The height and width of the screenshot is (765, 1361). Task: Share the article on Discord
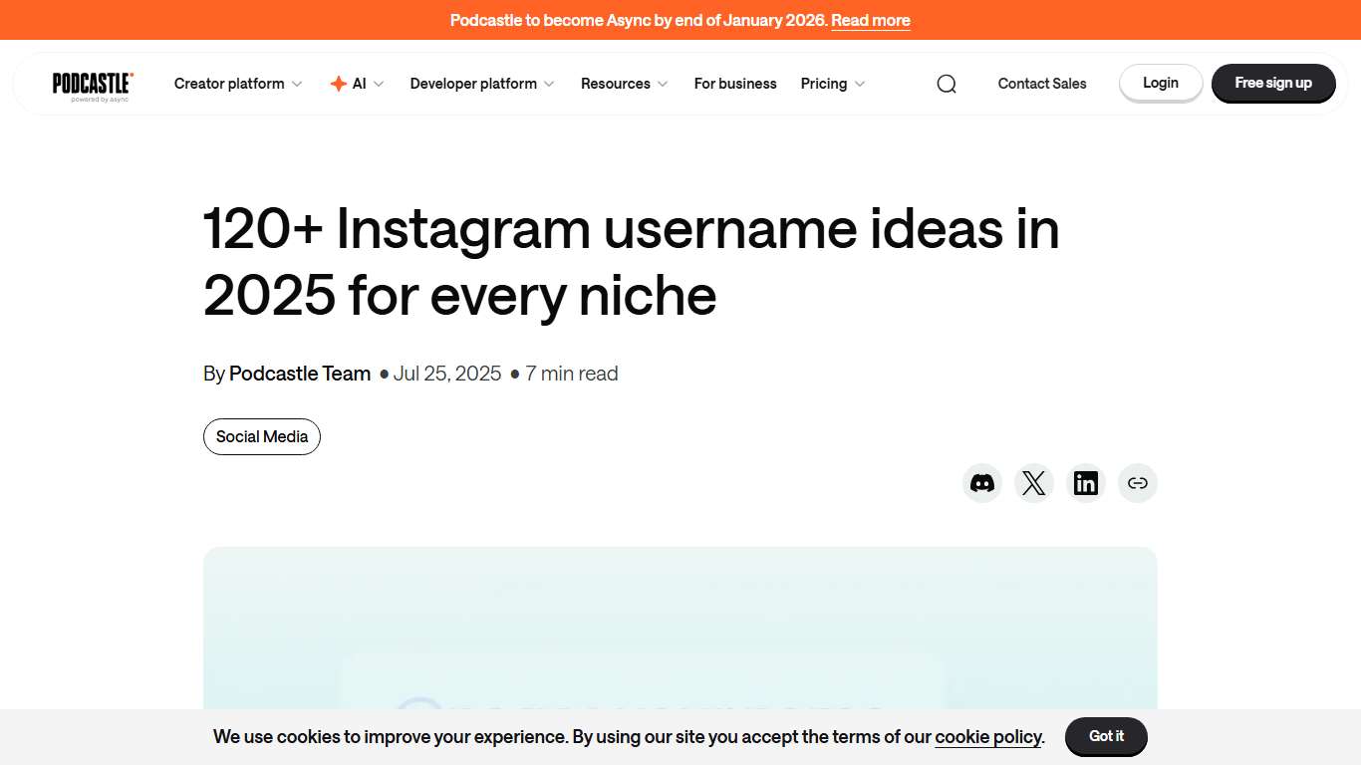(x=982, y=483)
